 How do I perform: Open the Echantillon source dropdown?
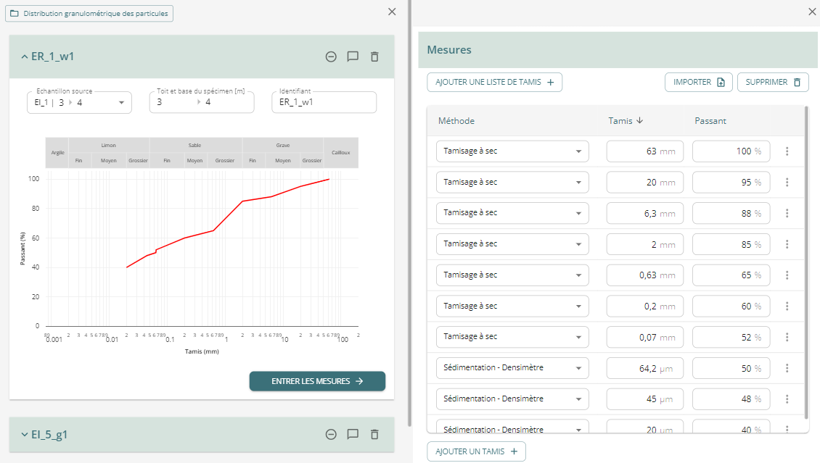coord(121,103)
